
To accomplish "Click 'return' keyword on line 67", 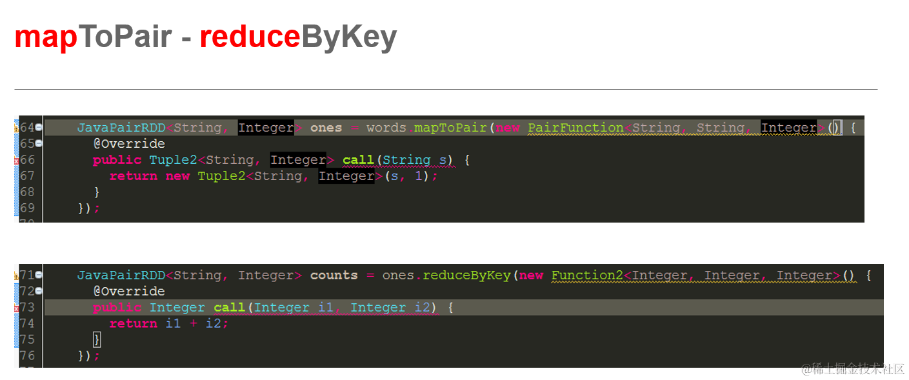I will (133, 176).
